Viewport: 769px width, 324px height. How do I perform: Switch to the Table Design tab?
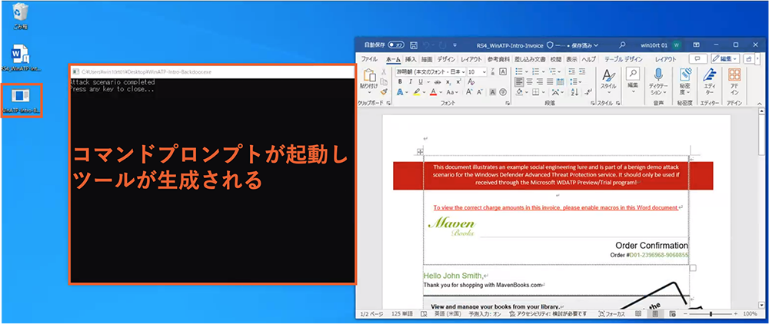click(x=623, y=59)
